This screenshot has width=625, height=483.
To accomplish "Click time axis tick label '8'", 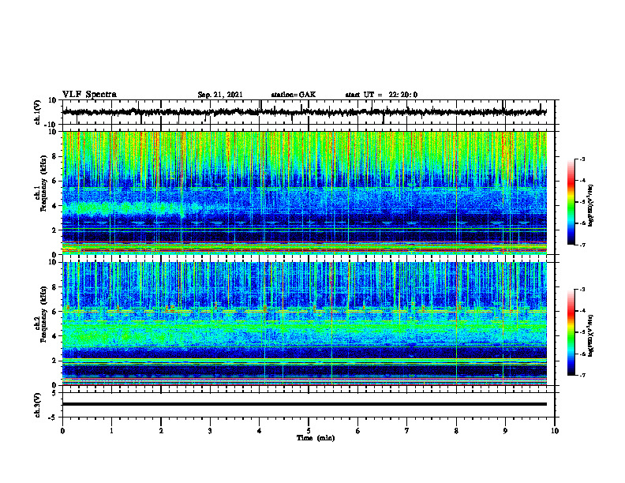I will click(456, 431).
